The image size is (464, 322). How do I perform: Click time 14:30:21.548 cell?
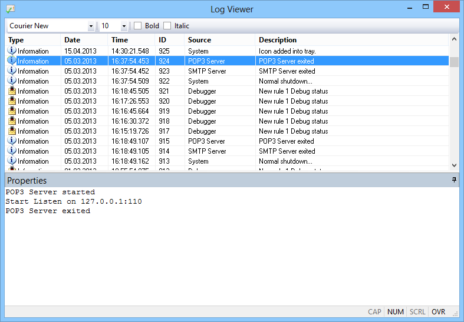point(130,51)
